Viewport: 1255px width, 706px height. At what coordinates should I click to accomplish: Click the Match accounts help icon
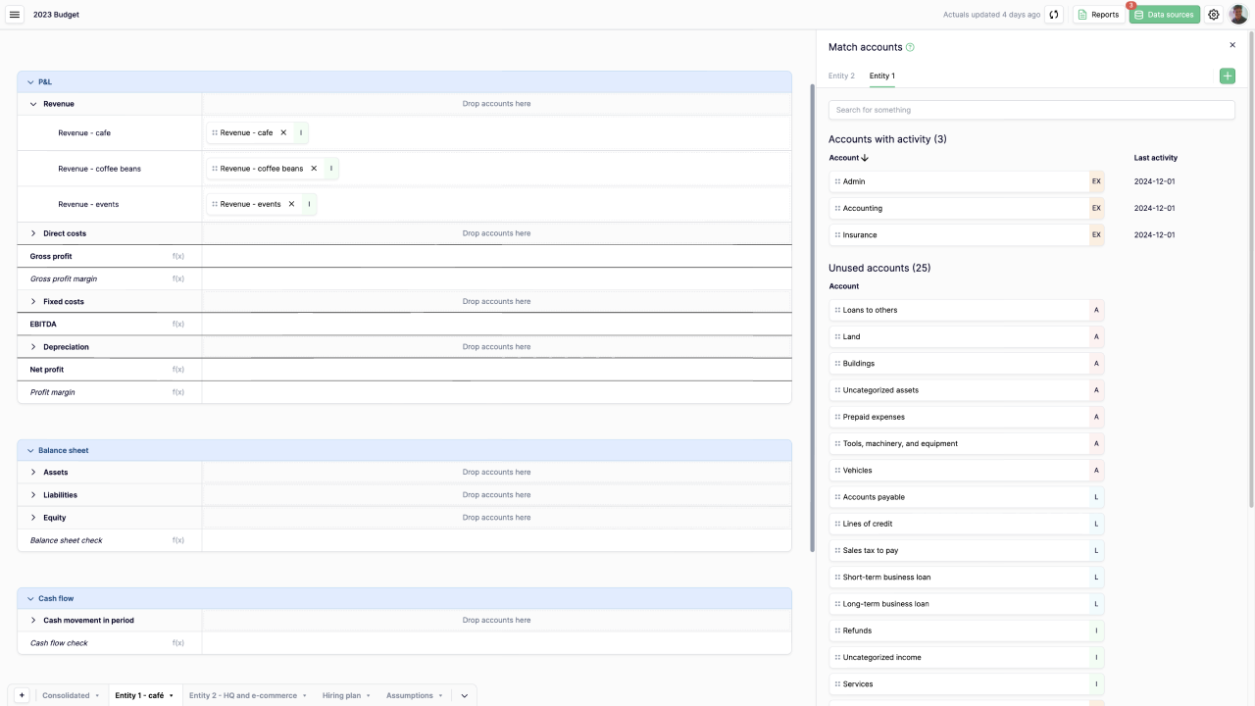point(910,47)
